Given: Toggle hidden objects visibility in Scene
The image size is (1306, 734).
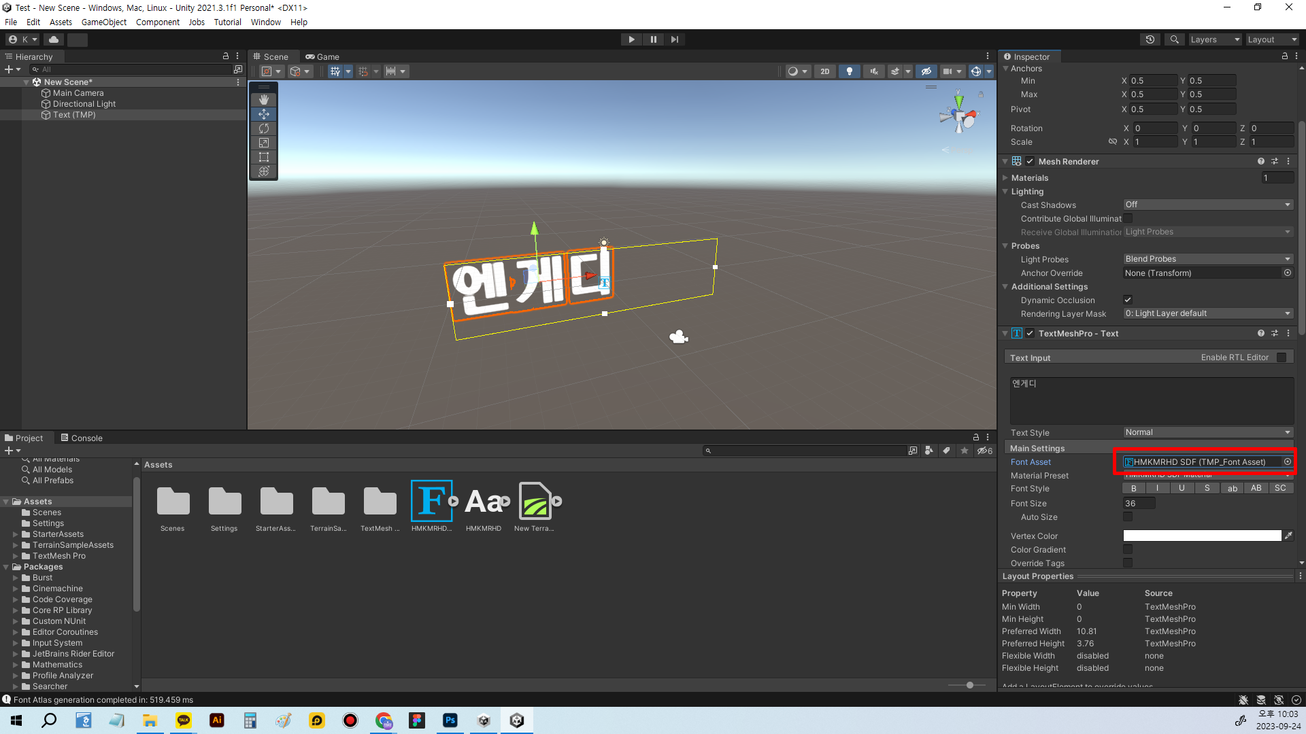Looking at the screenshot, I should 926,71.
